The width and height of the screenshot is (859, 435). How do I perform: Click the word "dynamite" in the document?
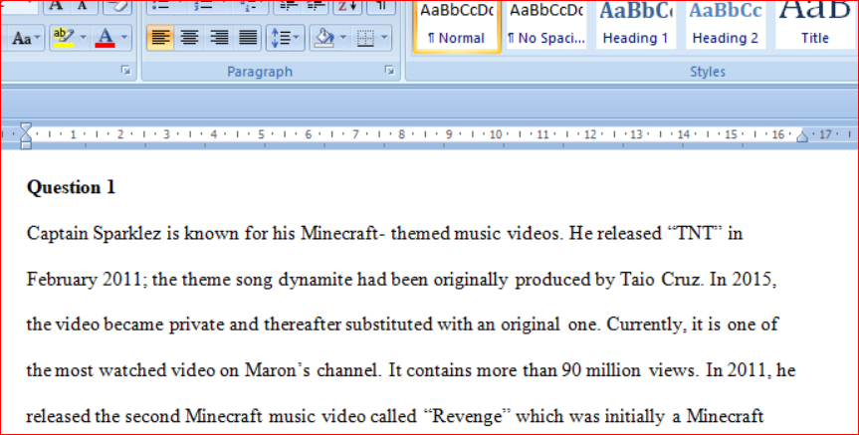(315, 280)
